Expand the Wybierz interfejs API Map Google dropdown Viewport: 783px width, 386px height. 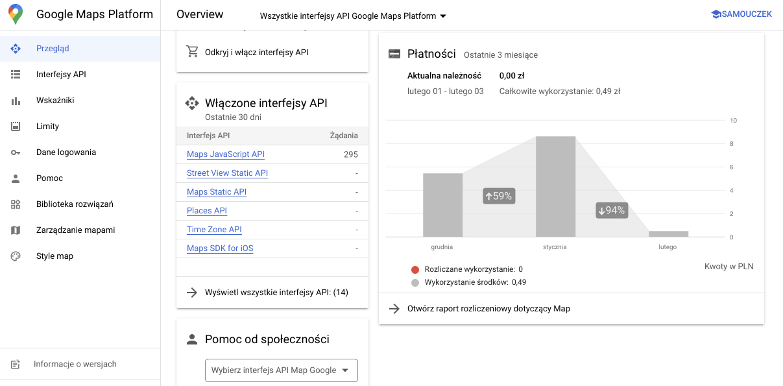pos(281,370)
